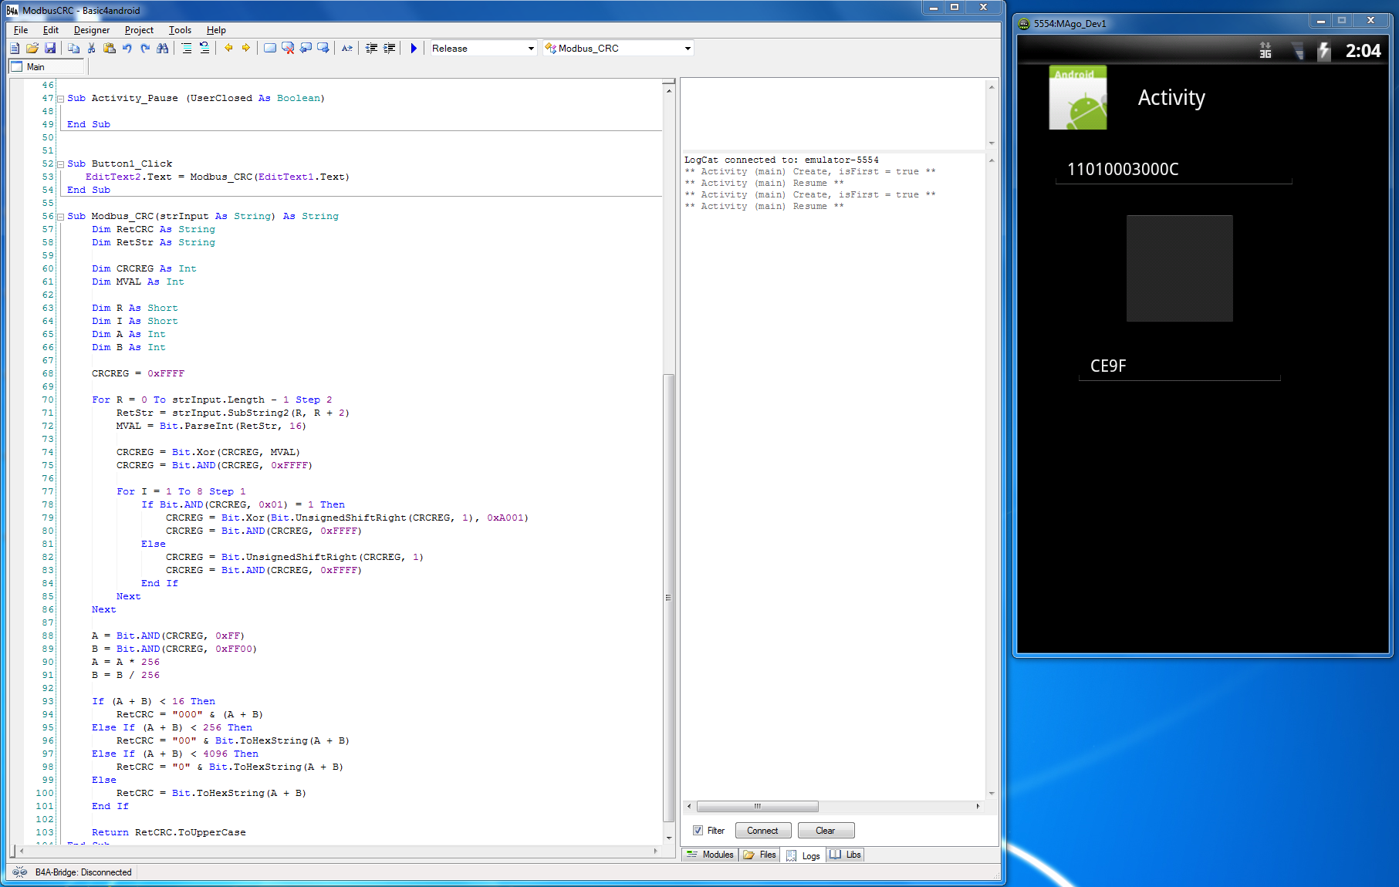Toggle a bookmark icon

(270, 49)
